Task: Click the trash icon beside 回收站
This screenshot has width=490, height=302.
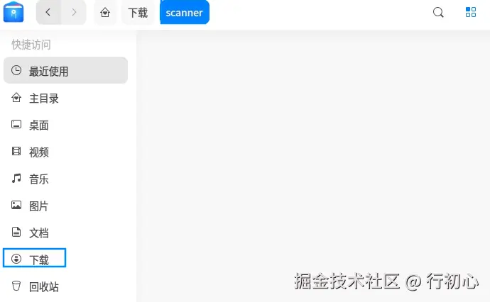Action: (x=16, y=286)
